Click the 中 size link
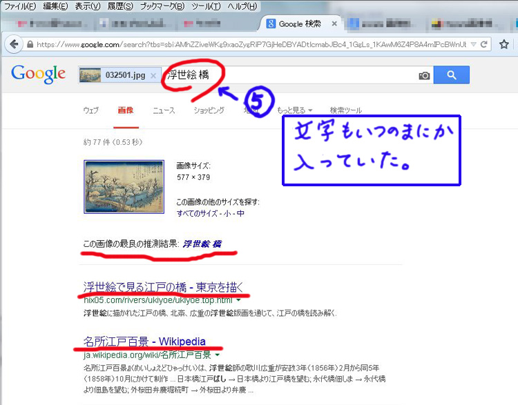518x405 pixels. pos(241,214)
